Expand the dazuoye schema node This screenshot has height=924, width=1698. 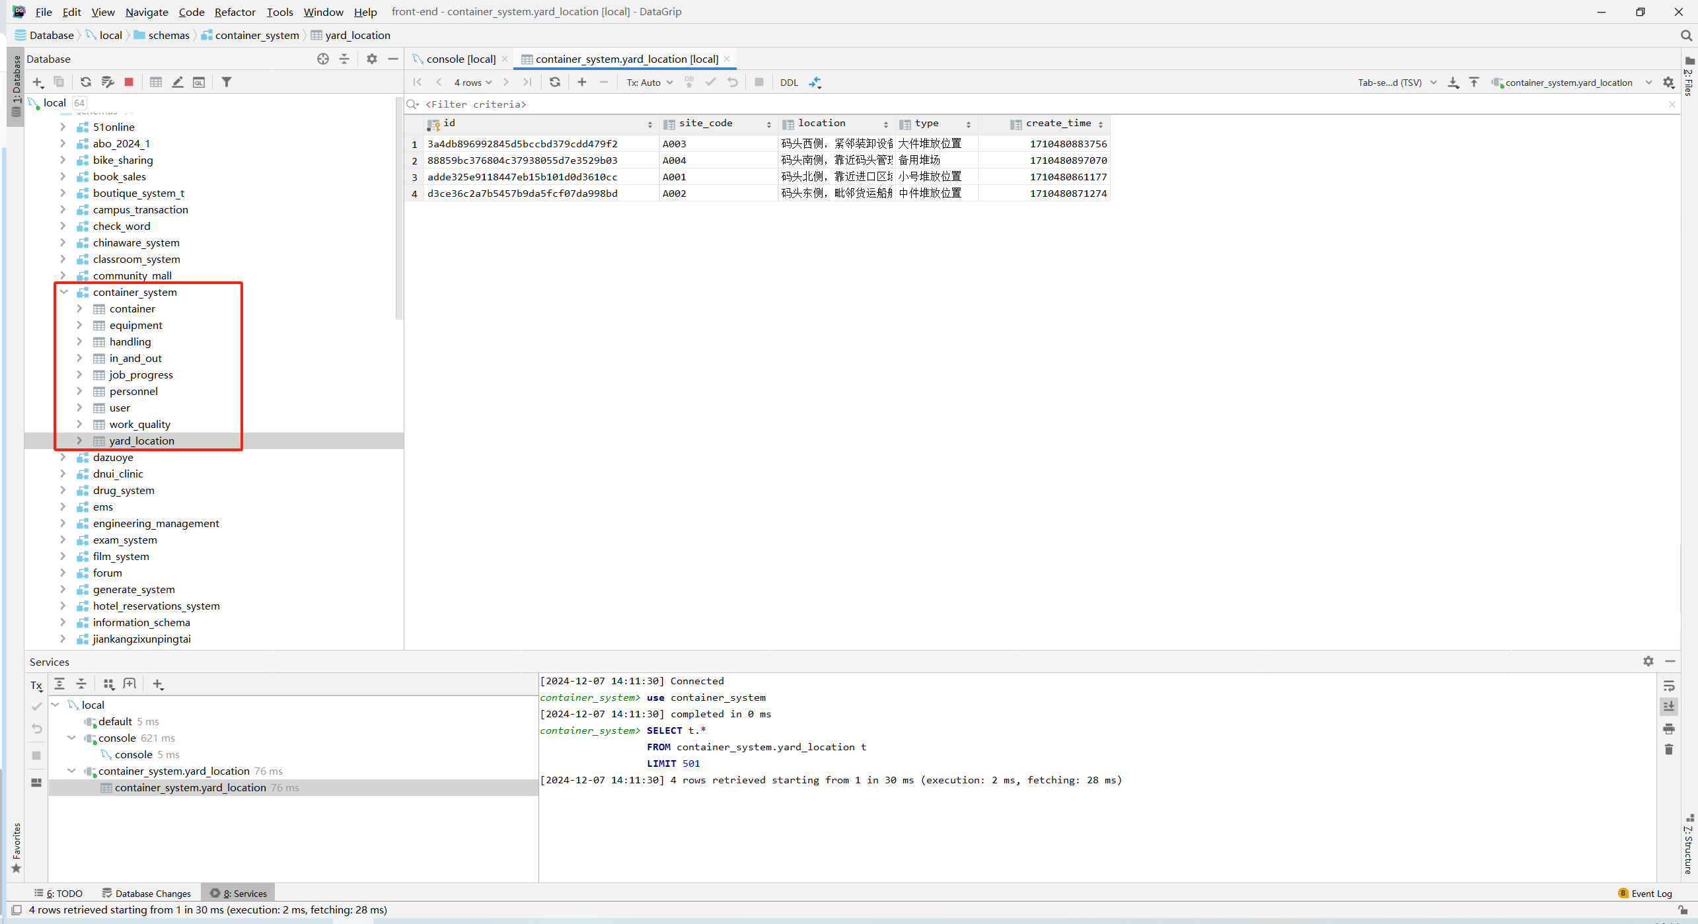coord(63,457)
